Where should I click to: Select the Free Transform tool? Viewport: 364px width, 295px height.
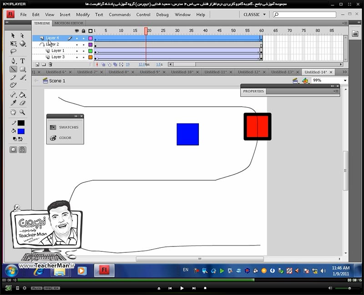pyautogui.click(x=13, y=44)
